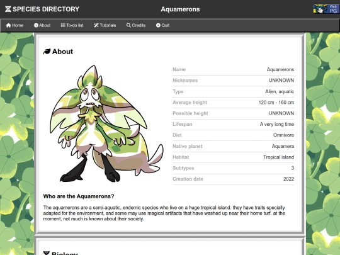The height and width of the screenshot is (255, 340).
Task: Open the Web PG badge image
Action: 326,9
